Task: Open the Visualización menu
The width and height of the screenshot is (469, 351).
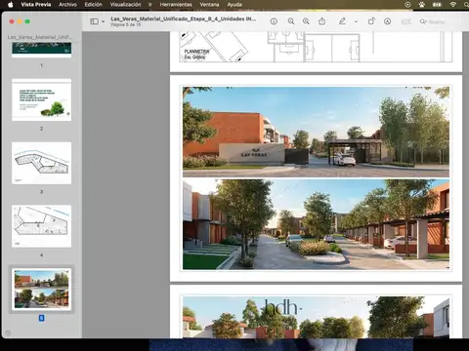Action: [125, 5]
